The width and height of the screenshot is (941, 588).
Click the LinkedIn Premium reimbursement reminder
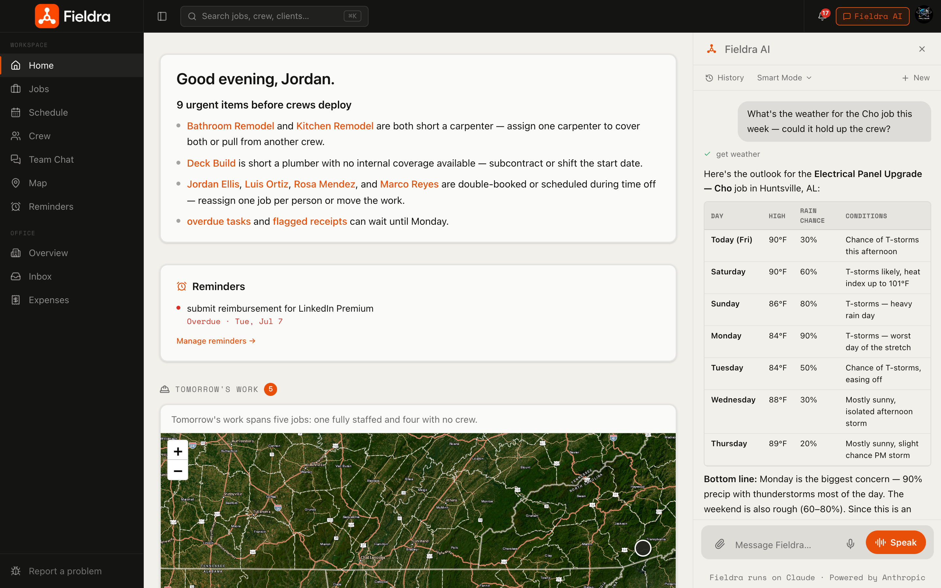280,308
